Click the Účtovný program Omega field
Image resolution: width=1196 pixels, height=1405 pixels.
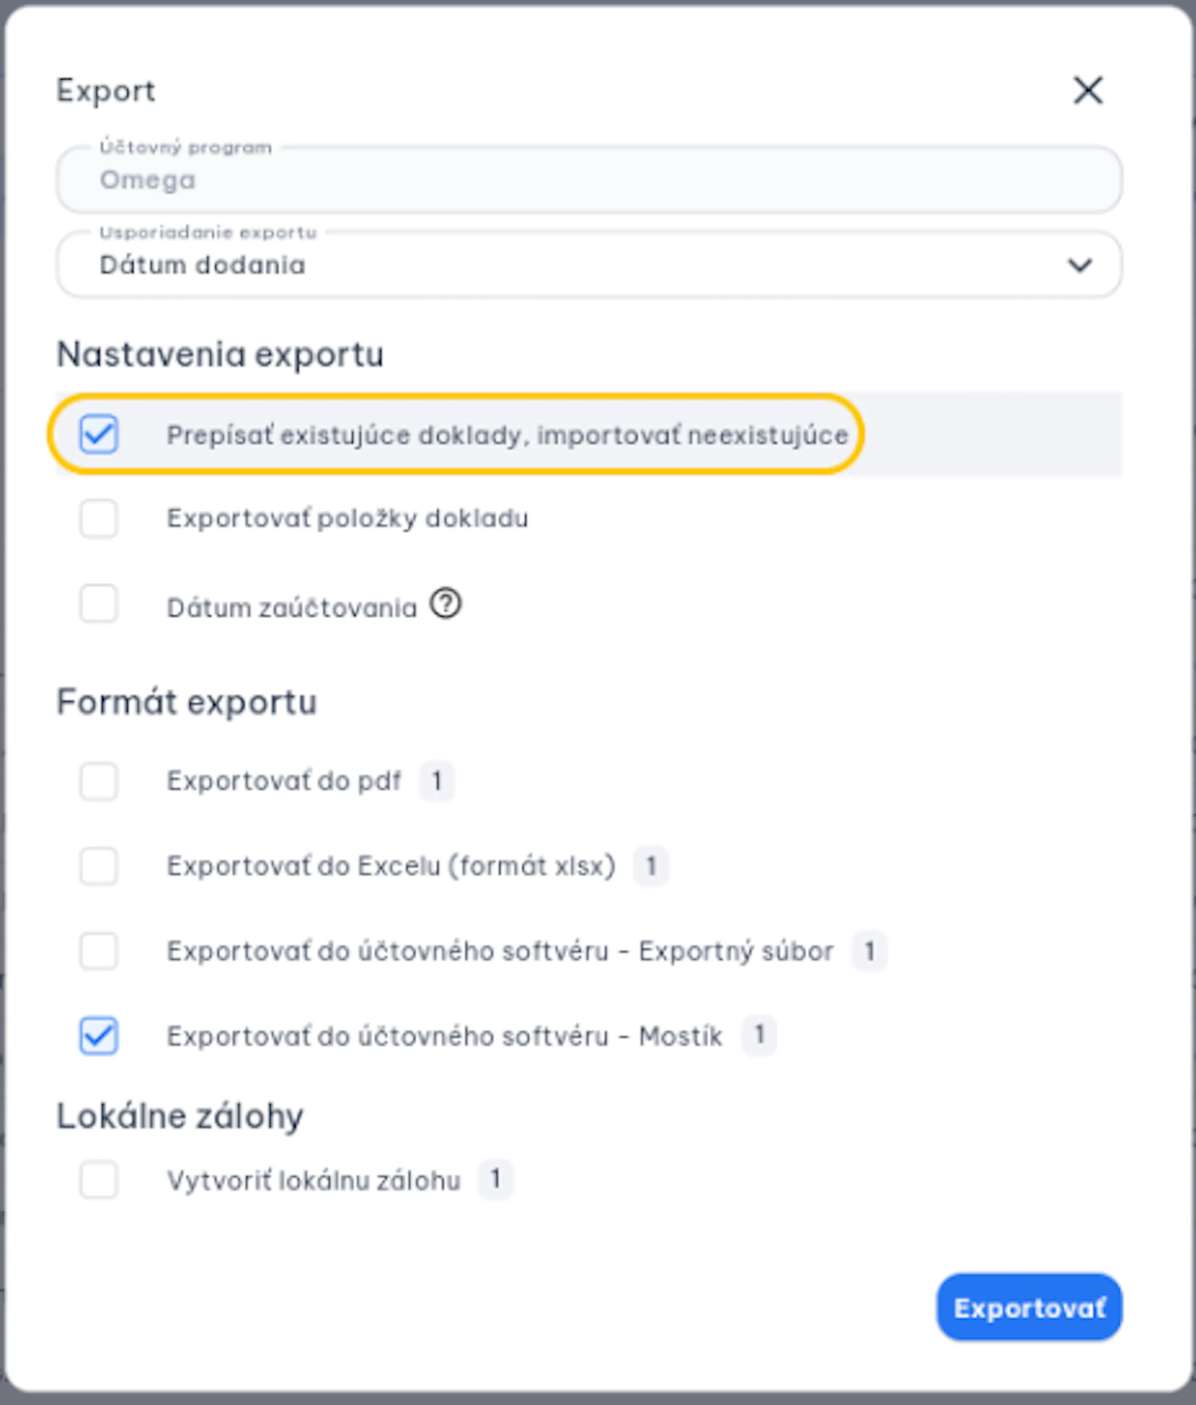coord(589,180)
